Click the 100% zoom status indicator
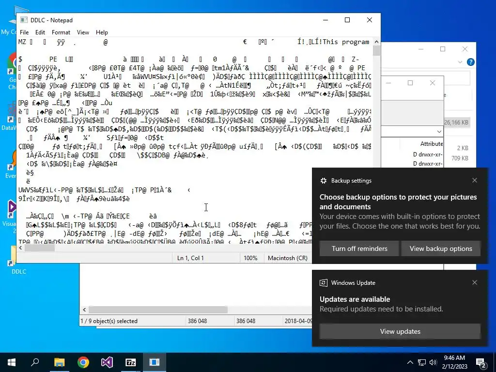Screen dimensions: 496x372 (x=250, y=258)
